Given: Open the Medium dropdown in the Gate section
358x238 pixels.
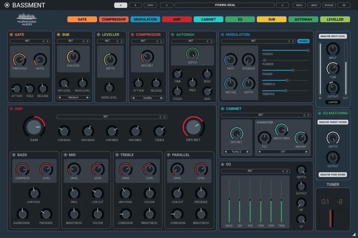Looking at the screenshot, I should [x=73, y=97].
